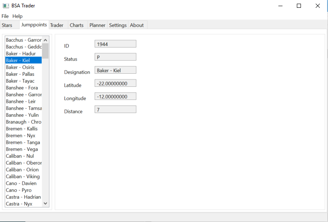The width and height of the screenshot is (328, 222).
Task: Choose Bremen - Vega from the list
Action: click(x=22, y=149)
